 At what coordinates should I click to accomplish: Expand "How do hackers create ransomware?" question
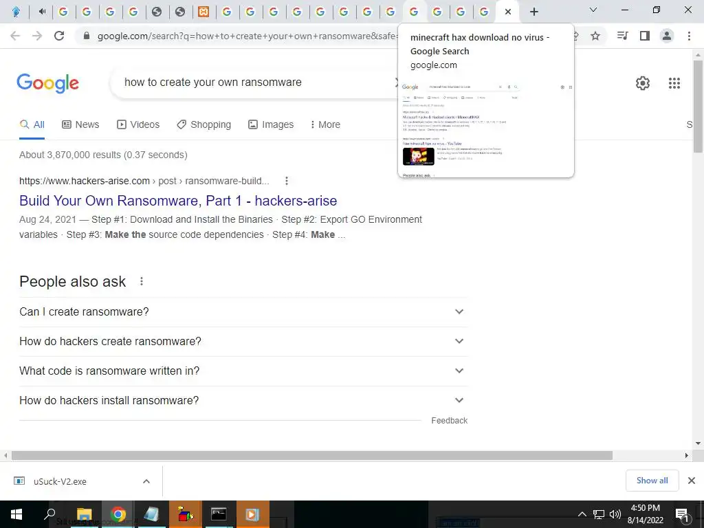click(x=243, y=341)
